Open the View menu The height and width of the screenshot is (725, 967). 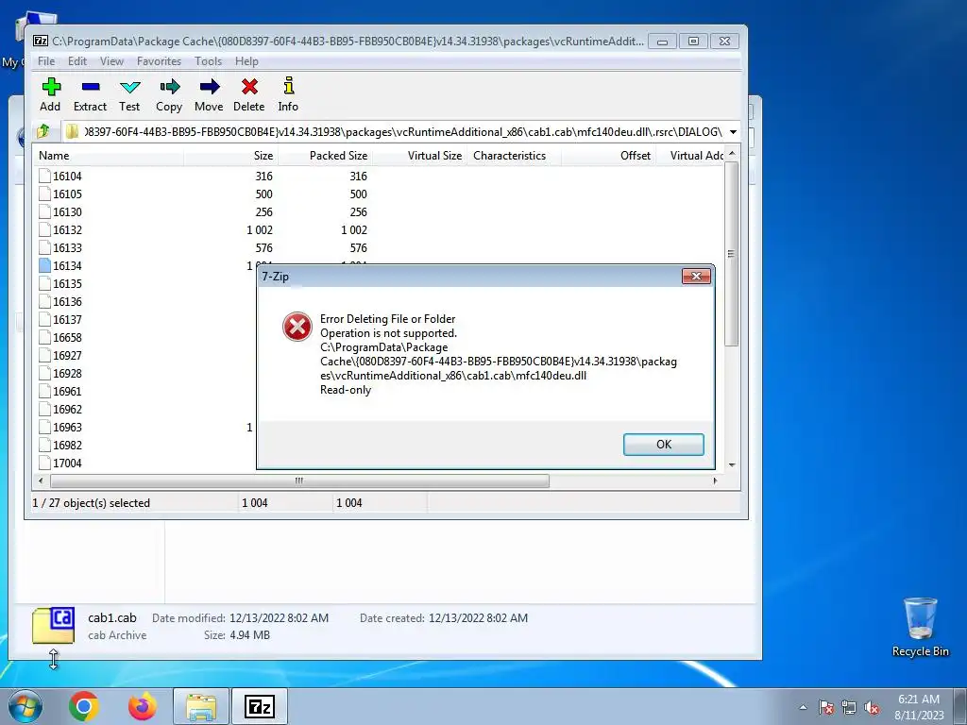(111, 61)
